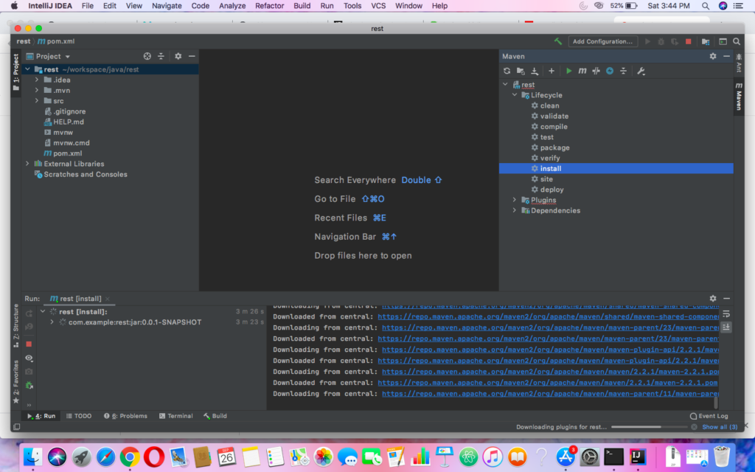Click Show all (3) background tasks link

[720, 427]
